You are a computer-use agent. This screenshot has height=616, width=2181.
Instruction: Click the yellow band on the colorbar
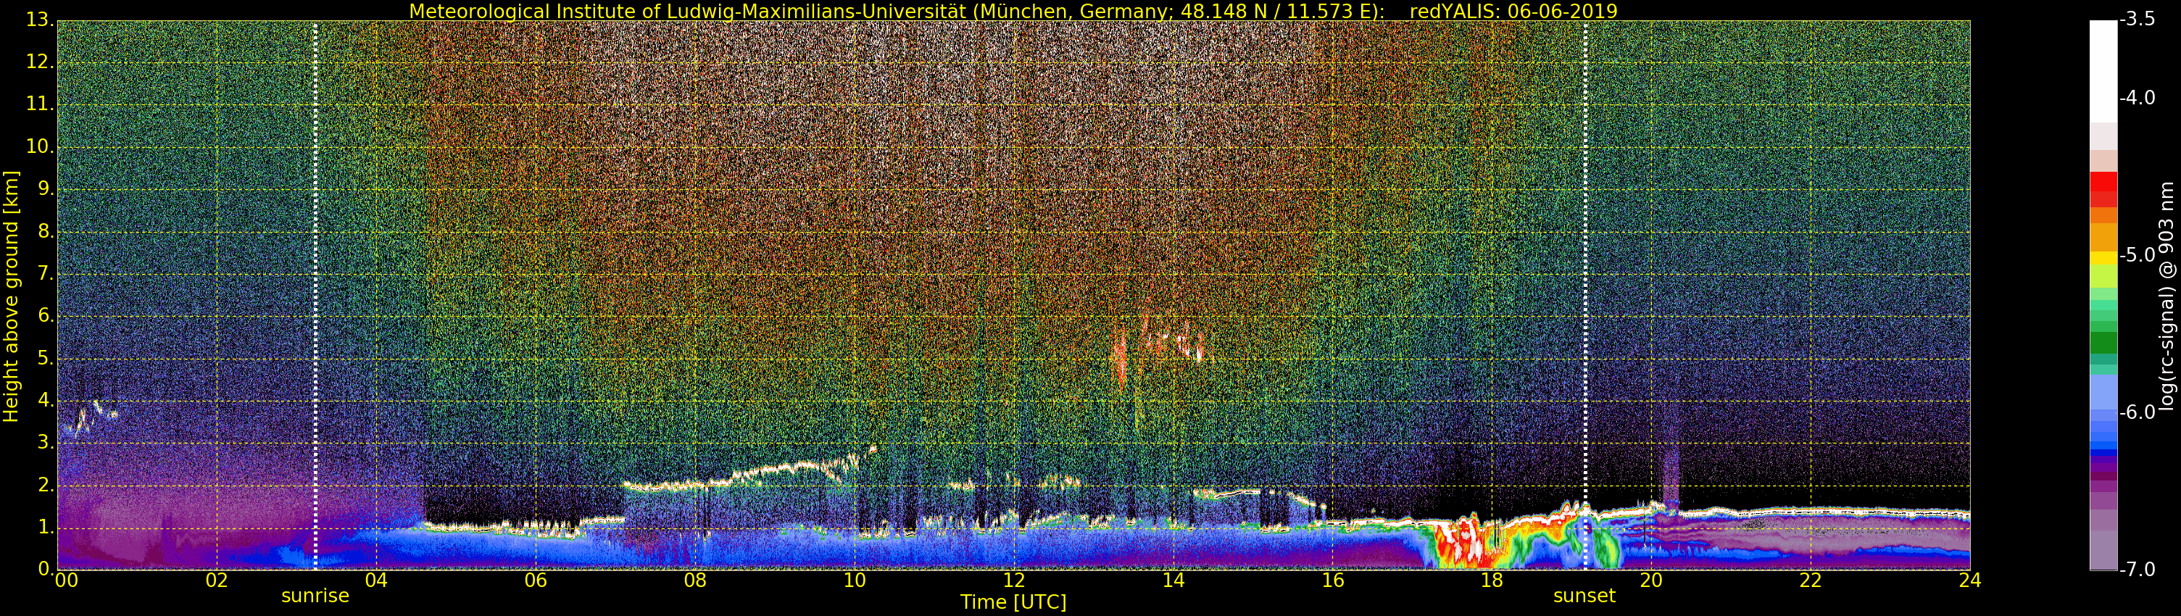tap(2103, 258)
